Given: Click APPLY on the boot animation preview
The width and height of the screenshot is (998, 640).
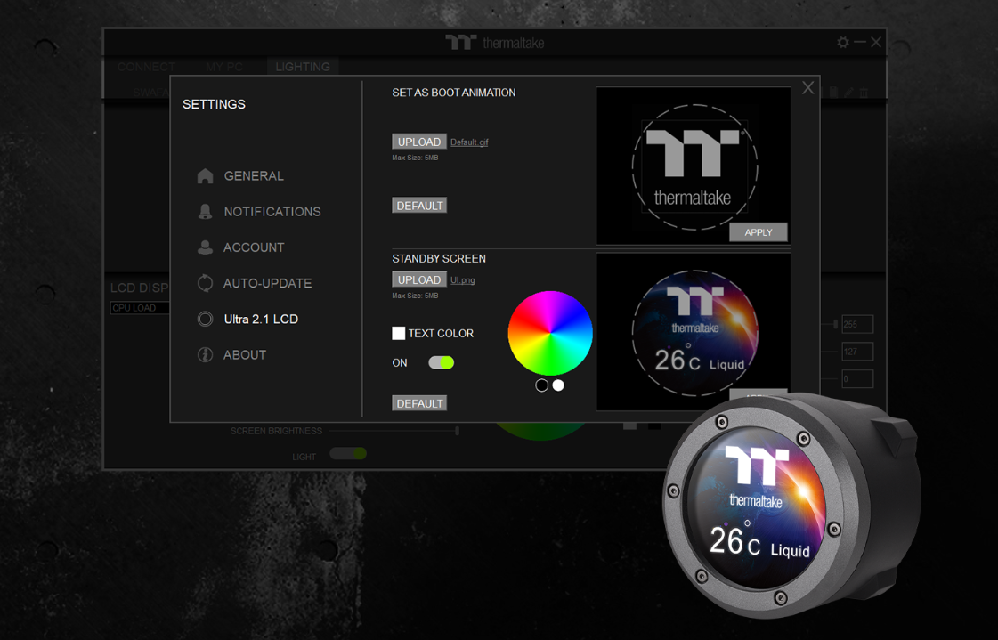Looking at the screenshot, I should (x=758, y=232).
